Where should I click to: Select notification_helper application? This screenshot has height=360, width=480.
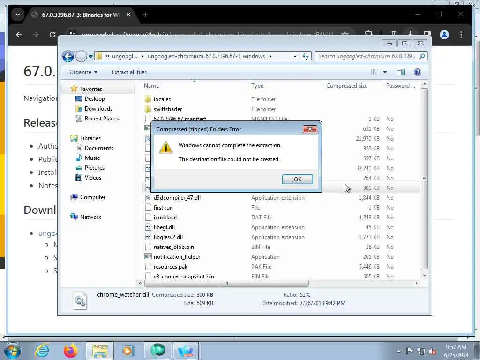(177, 257)
